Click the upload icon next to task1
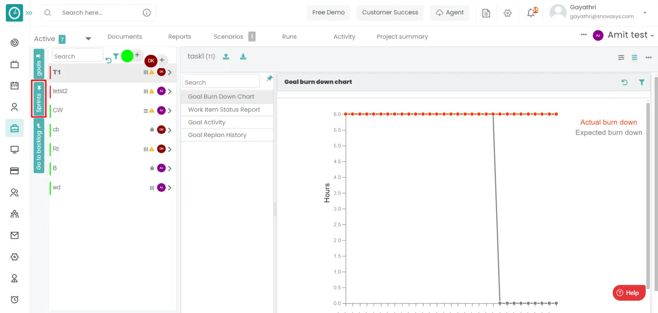Screen dimensions: 658x313 click(226, 57)
